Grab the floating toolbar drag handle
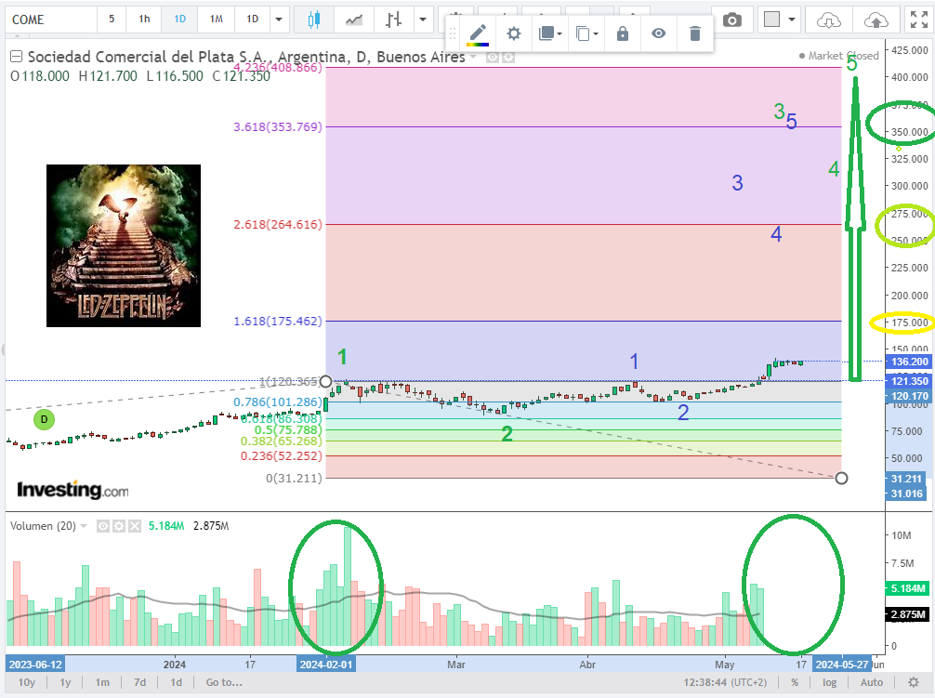Image resolution: width=935 pixels, height=698 pixels. pos(453,34)
